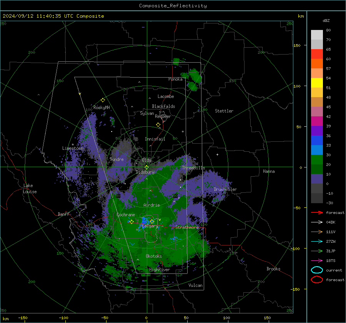The width and height of the screenshot is (346, 323).
Task: Click the blue high-reflectivity cell over Calgary
Action: point(145,220)
